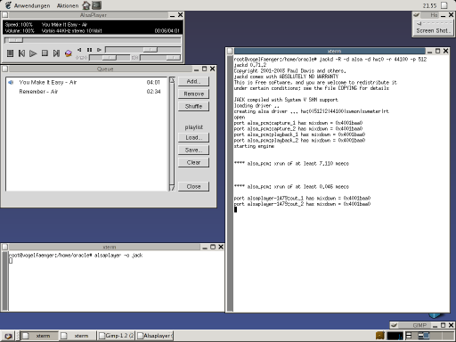
Task: Skip to the next track
Action: click(56, 53)
